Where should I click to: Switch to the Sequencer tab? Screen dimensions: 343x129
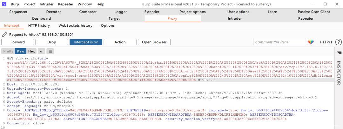[18, 12]
